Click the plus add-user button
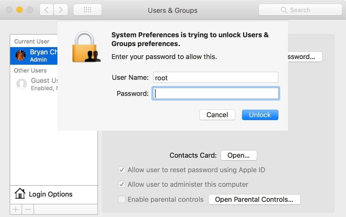Screen dimensions: 346x217 [16, 209]
